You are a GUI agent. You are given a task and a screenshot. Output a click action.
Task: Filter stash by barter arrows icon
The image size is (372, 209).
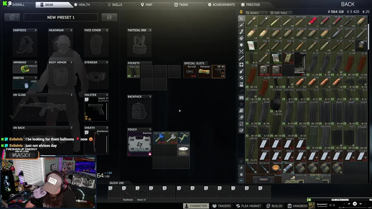point(241,78)
